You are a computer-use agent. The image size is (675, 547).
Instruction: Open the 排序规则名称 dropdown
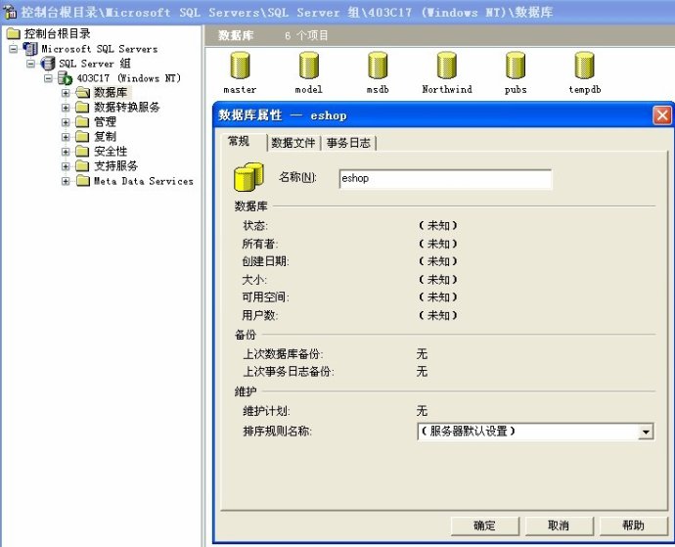coord(646,432)
